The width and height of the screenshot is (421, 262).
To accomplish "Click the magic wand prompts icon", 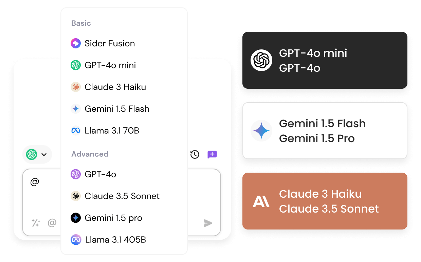I will coord(36,223).
